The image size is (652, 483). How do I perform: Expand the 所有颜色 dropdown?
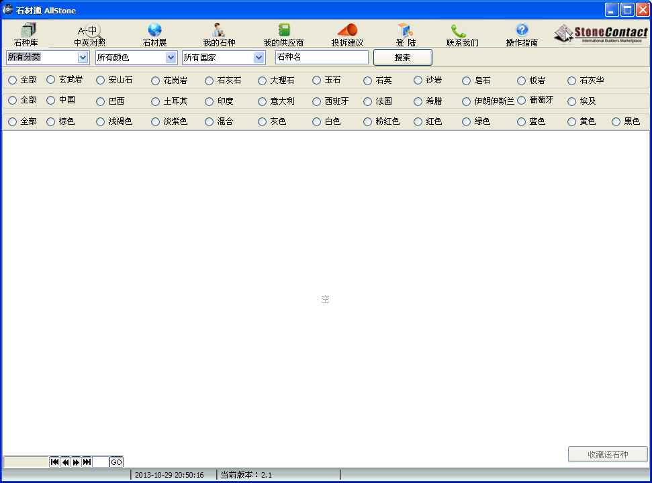(171, 57)
